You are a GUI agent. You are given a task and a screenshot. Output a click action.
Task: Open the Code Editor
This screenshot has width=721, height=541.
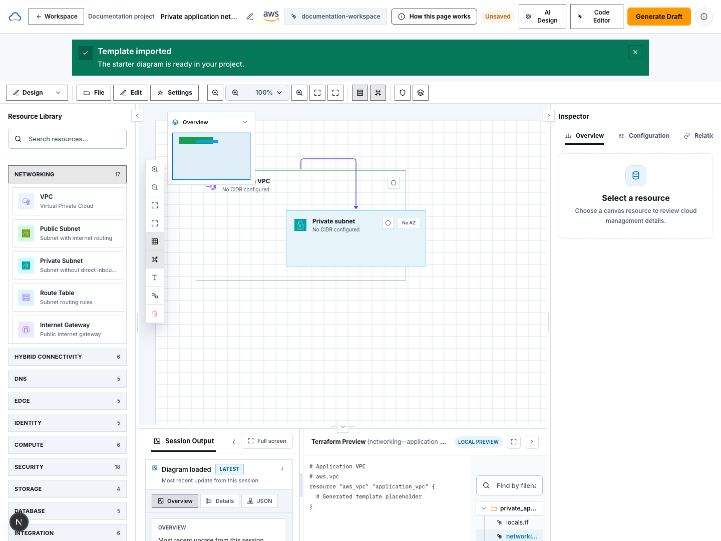point(596,17)
